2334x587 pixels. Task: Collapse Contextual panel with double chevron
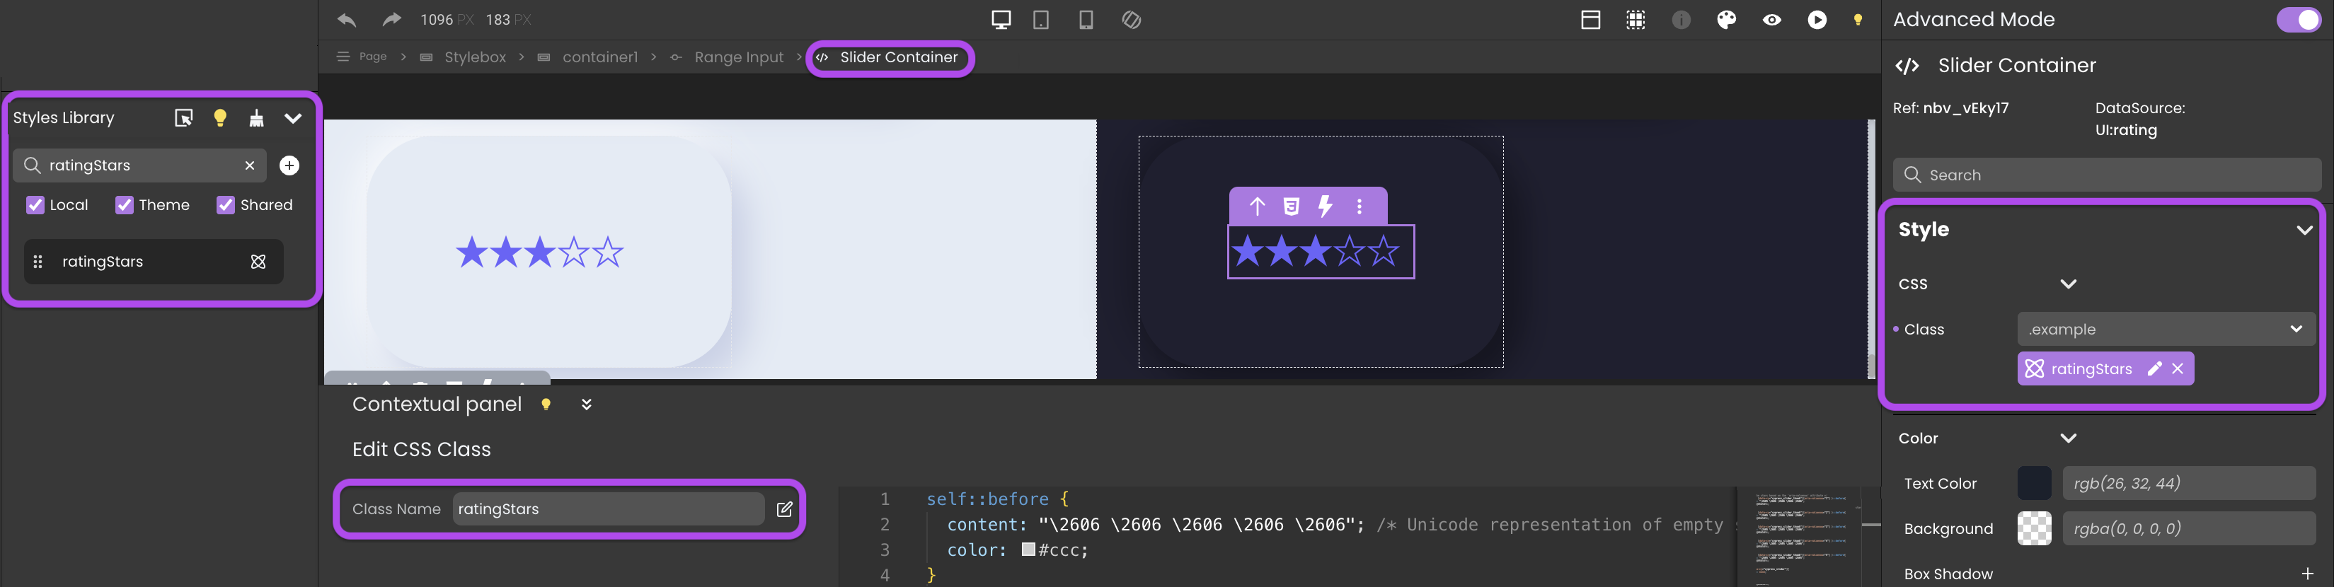[586, 404]
